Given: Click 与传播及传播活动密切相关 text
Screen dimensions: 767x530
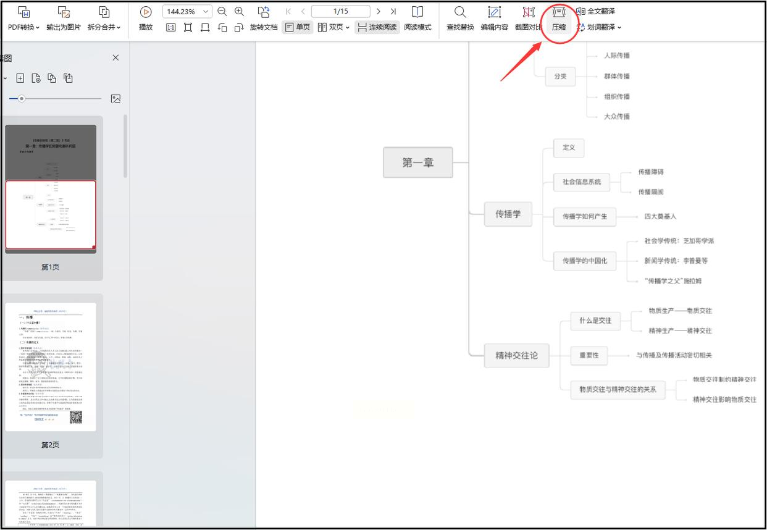Looking at the screenshot, I should point(674,355).
